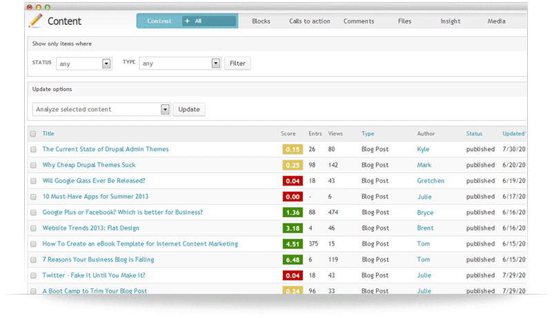Go to the Comments tab
This screenshot has height=318, width=552.
tap(359, 21)
